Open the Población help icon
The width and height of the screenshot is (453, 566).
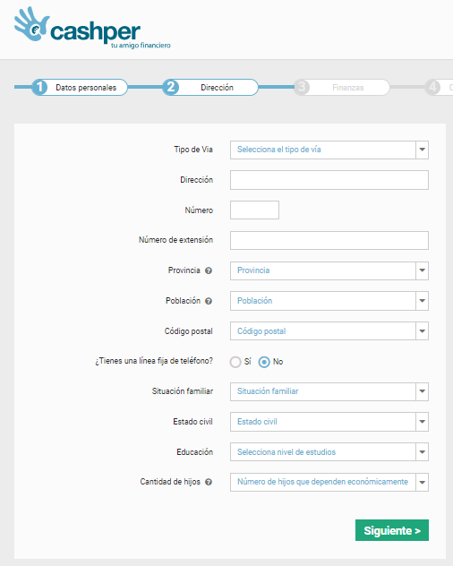(209, 301)
